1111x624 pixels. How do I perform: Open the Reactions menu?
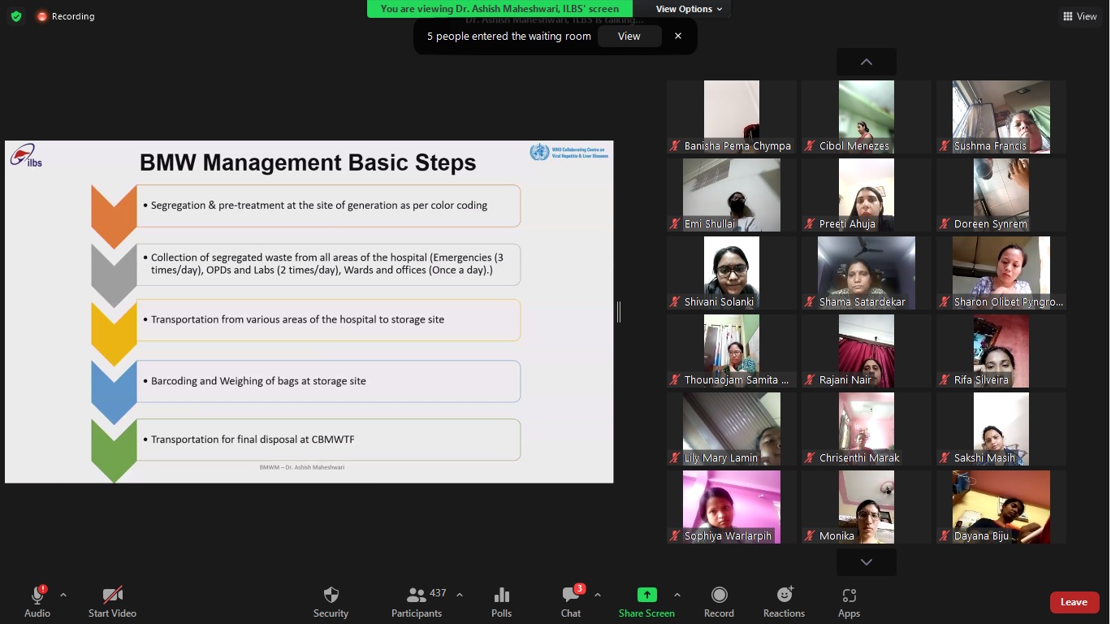[784, 602]
